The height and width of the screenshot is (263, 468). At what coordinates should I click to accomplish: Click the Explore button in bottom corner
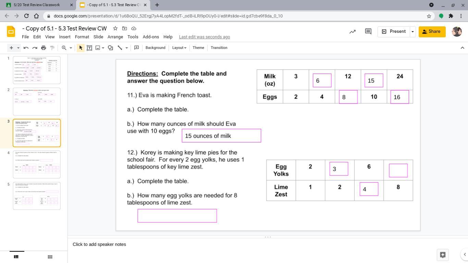tap(443, 255)
